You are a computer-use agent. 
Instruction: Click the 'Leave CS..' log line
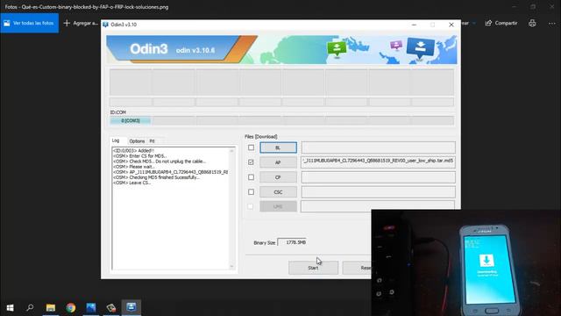pyautogui.click(x=132, y=183)
